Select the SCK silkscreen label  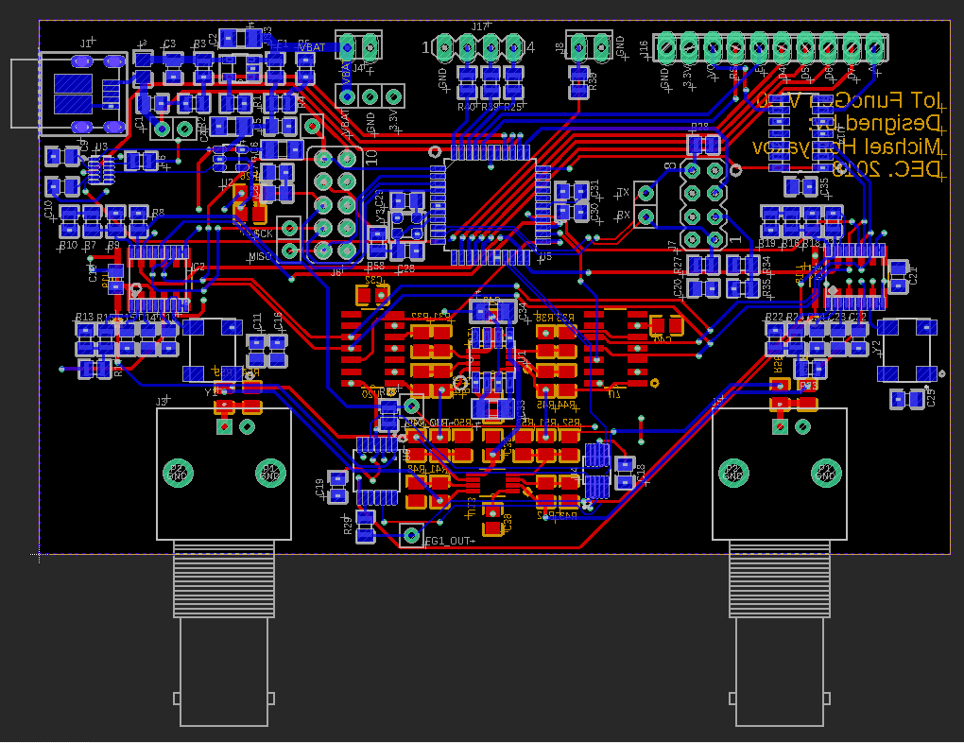tap(262, 233)
